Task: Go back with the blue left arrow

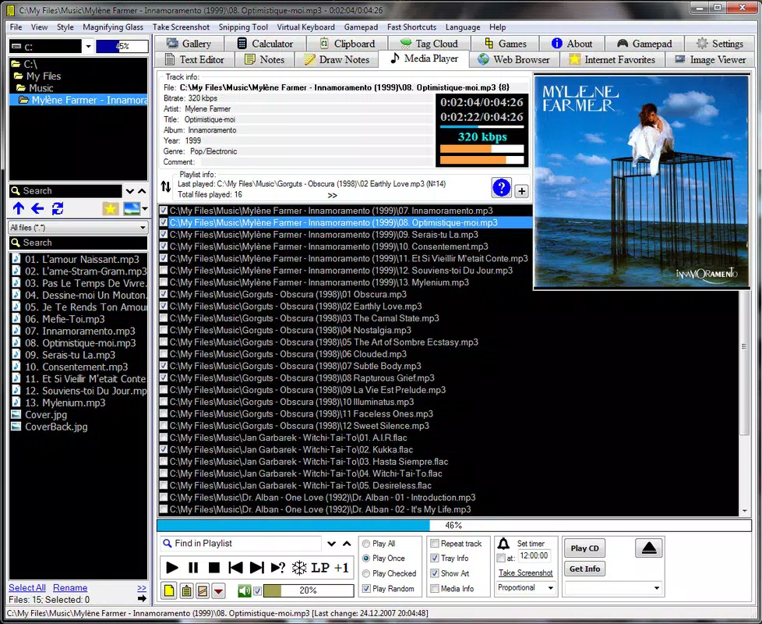Action: tap(37, 208)
